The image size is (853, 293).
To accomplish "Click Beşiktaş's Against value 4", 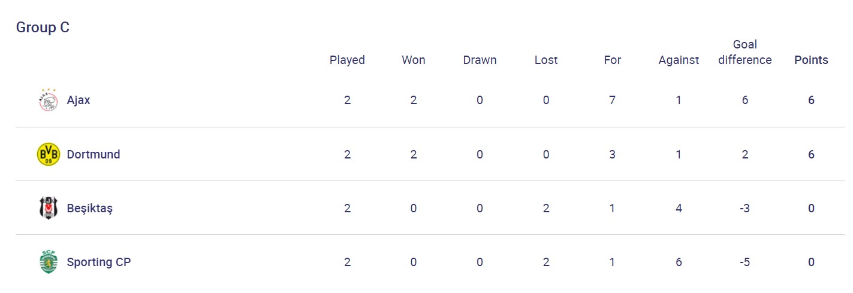I will [x=679, y=208].
